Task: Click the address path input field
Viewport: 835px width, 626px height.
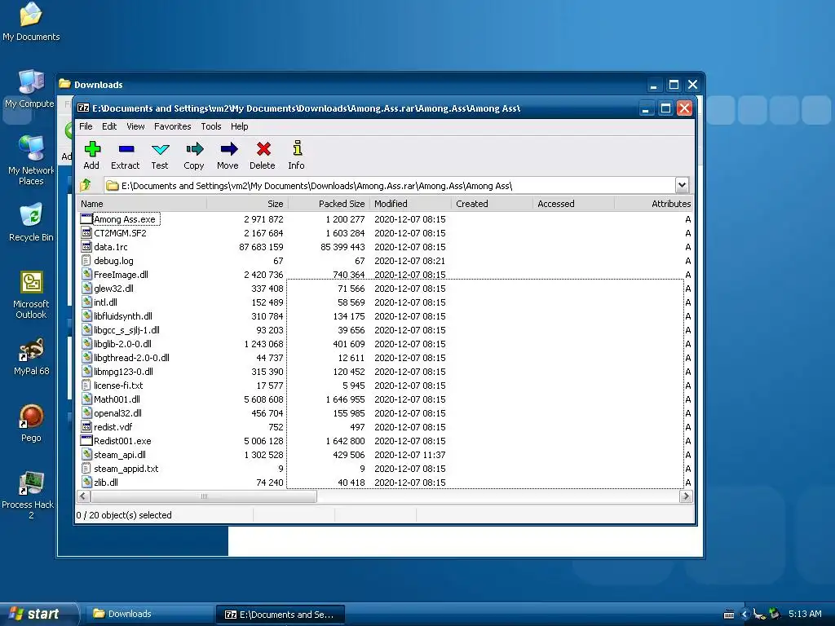Action: click(x=389, y=185)
